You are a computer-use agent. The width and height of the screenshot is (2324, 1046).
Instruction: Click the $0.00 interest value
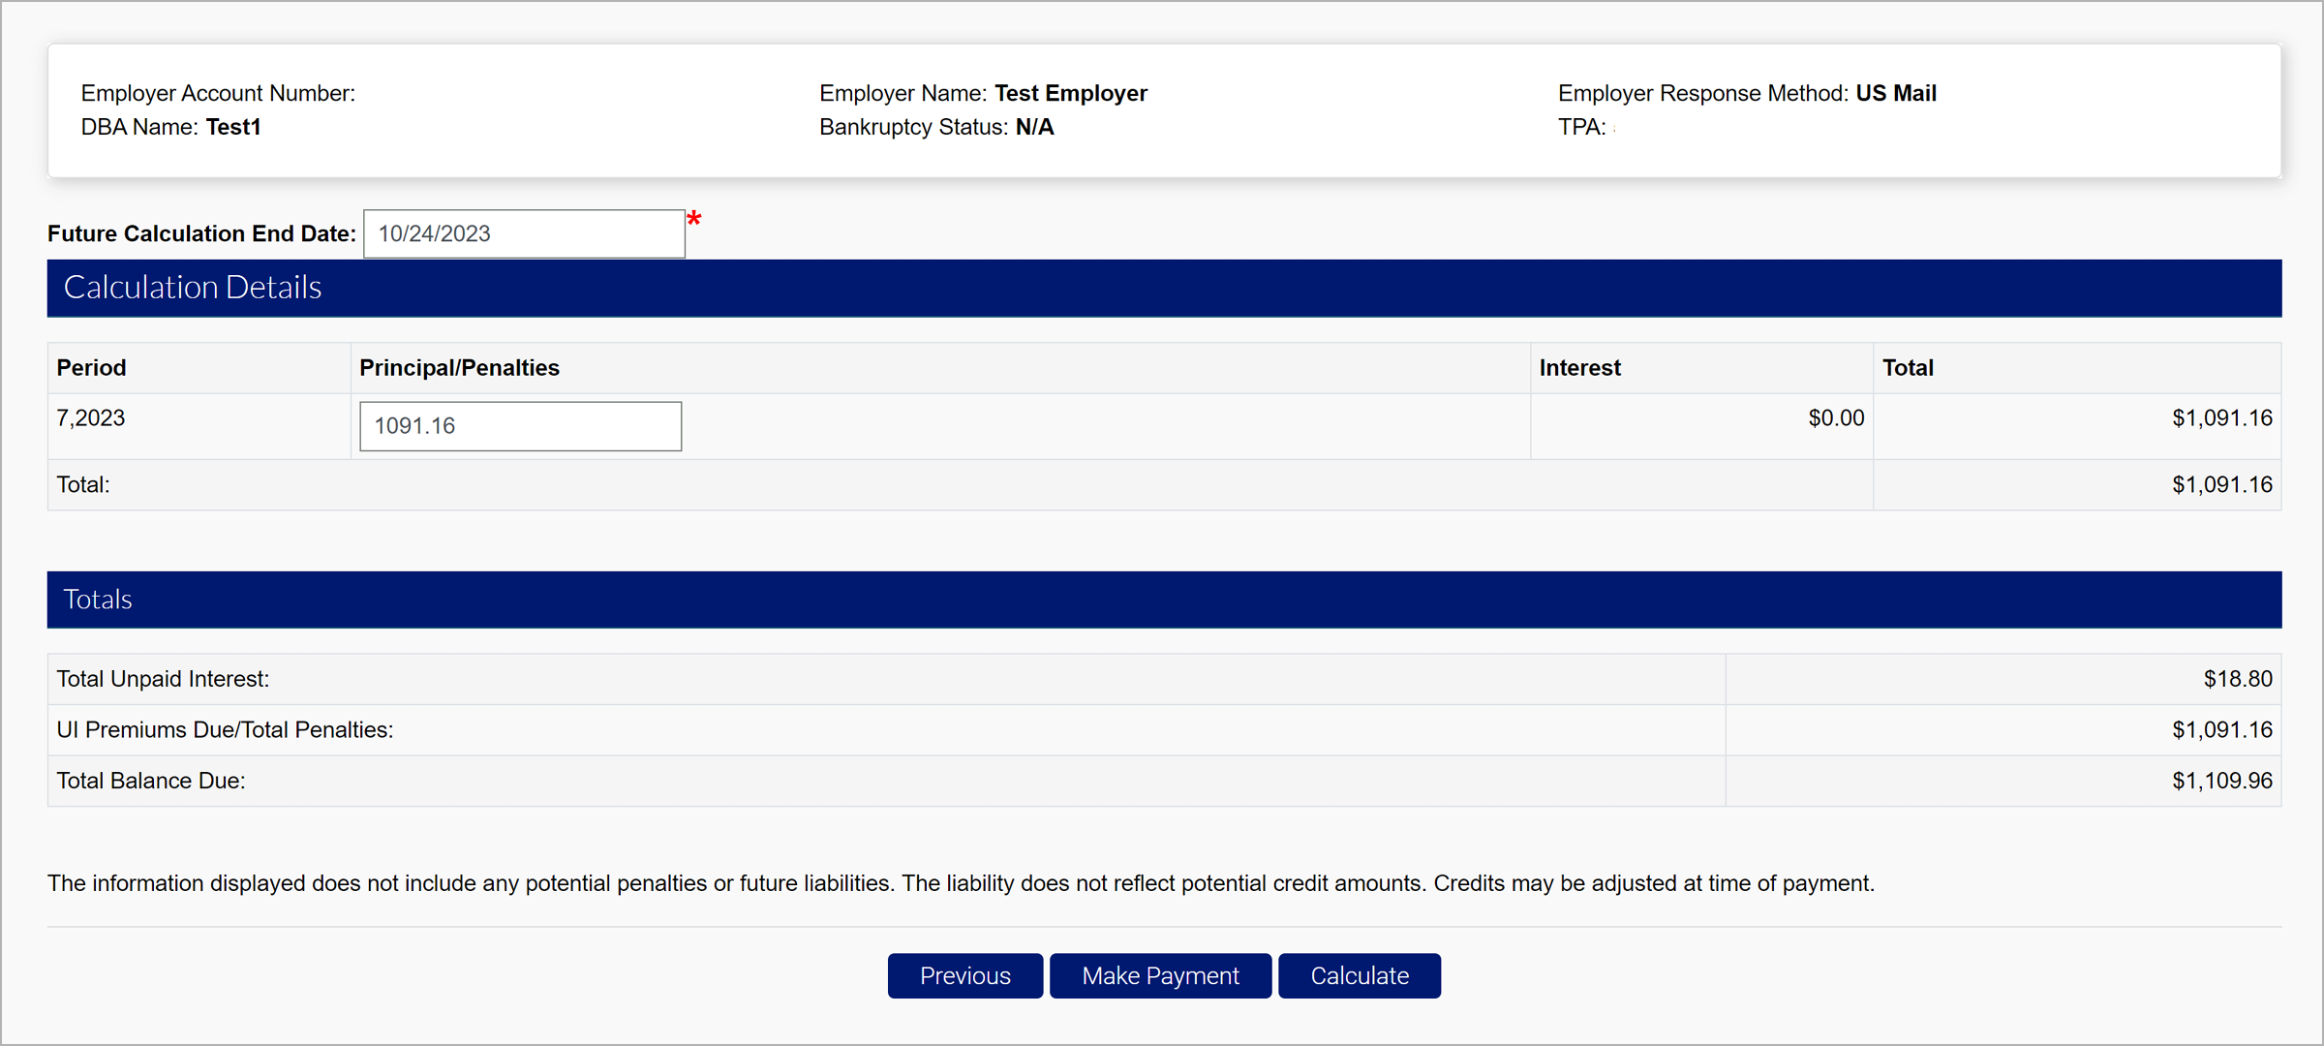[x=1835, y=418]
